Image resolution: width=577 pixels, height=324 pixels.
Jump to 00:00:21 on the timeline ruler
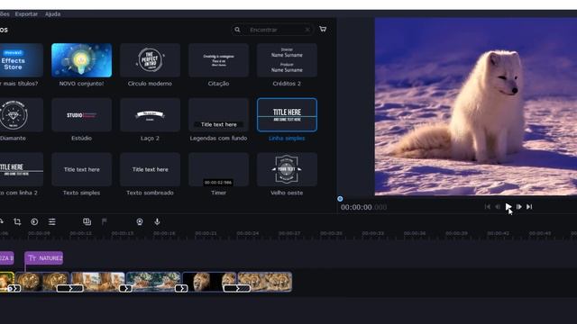[x=206, y=233]
